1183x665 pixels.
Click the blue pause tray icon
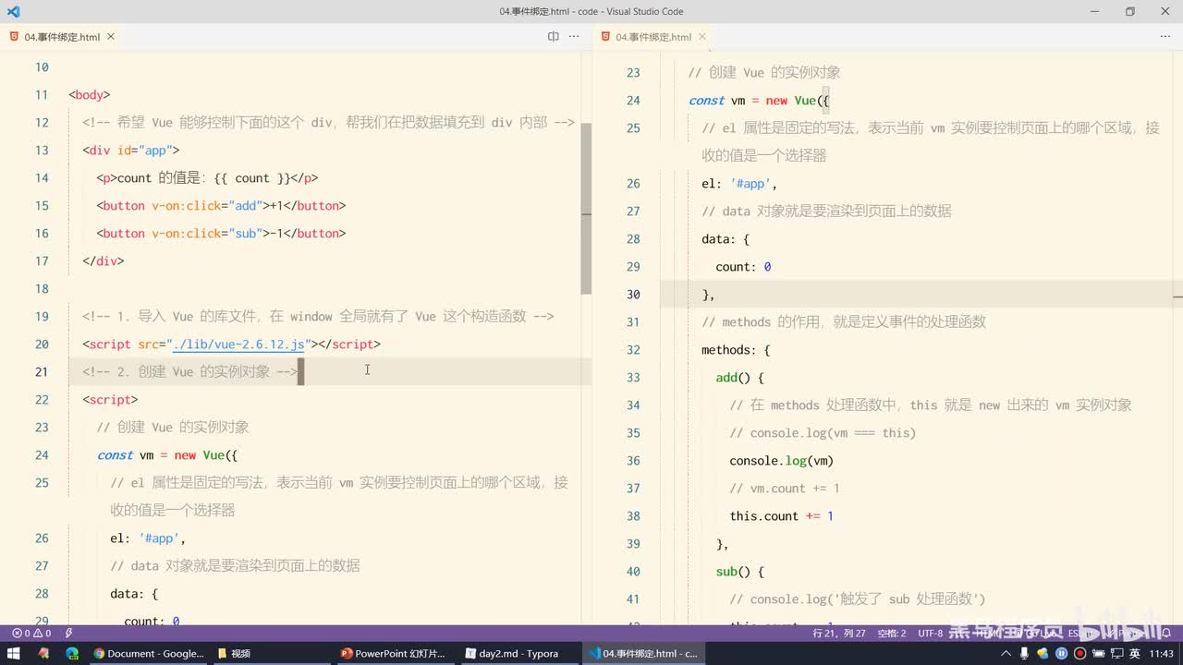pyautogui.click(x=1062, y=653)
